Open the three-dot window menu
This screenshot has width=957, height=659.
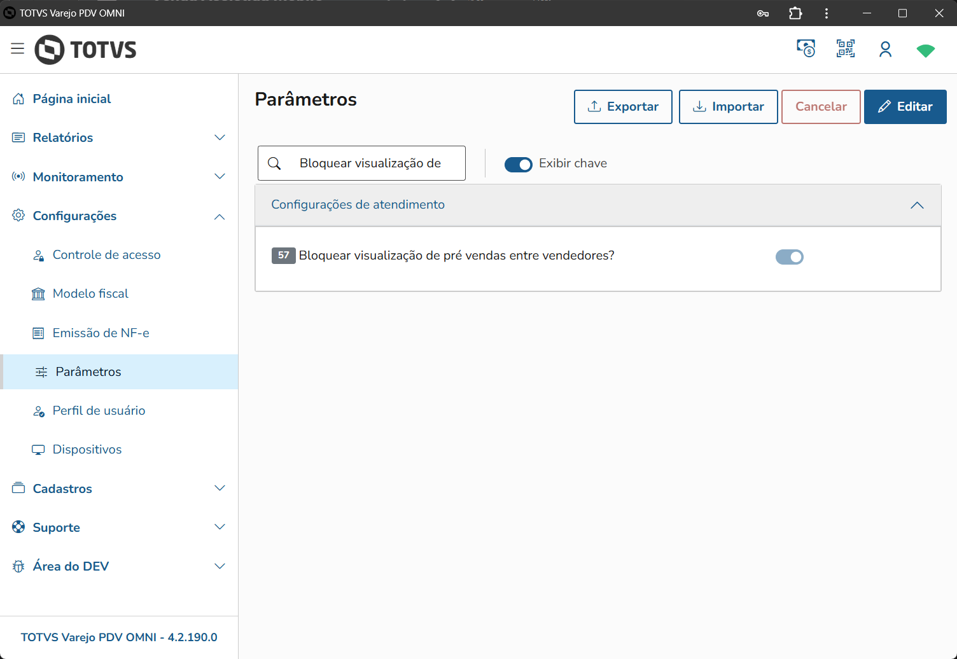(827, 13)
